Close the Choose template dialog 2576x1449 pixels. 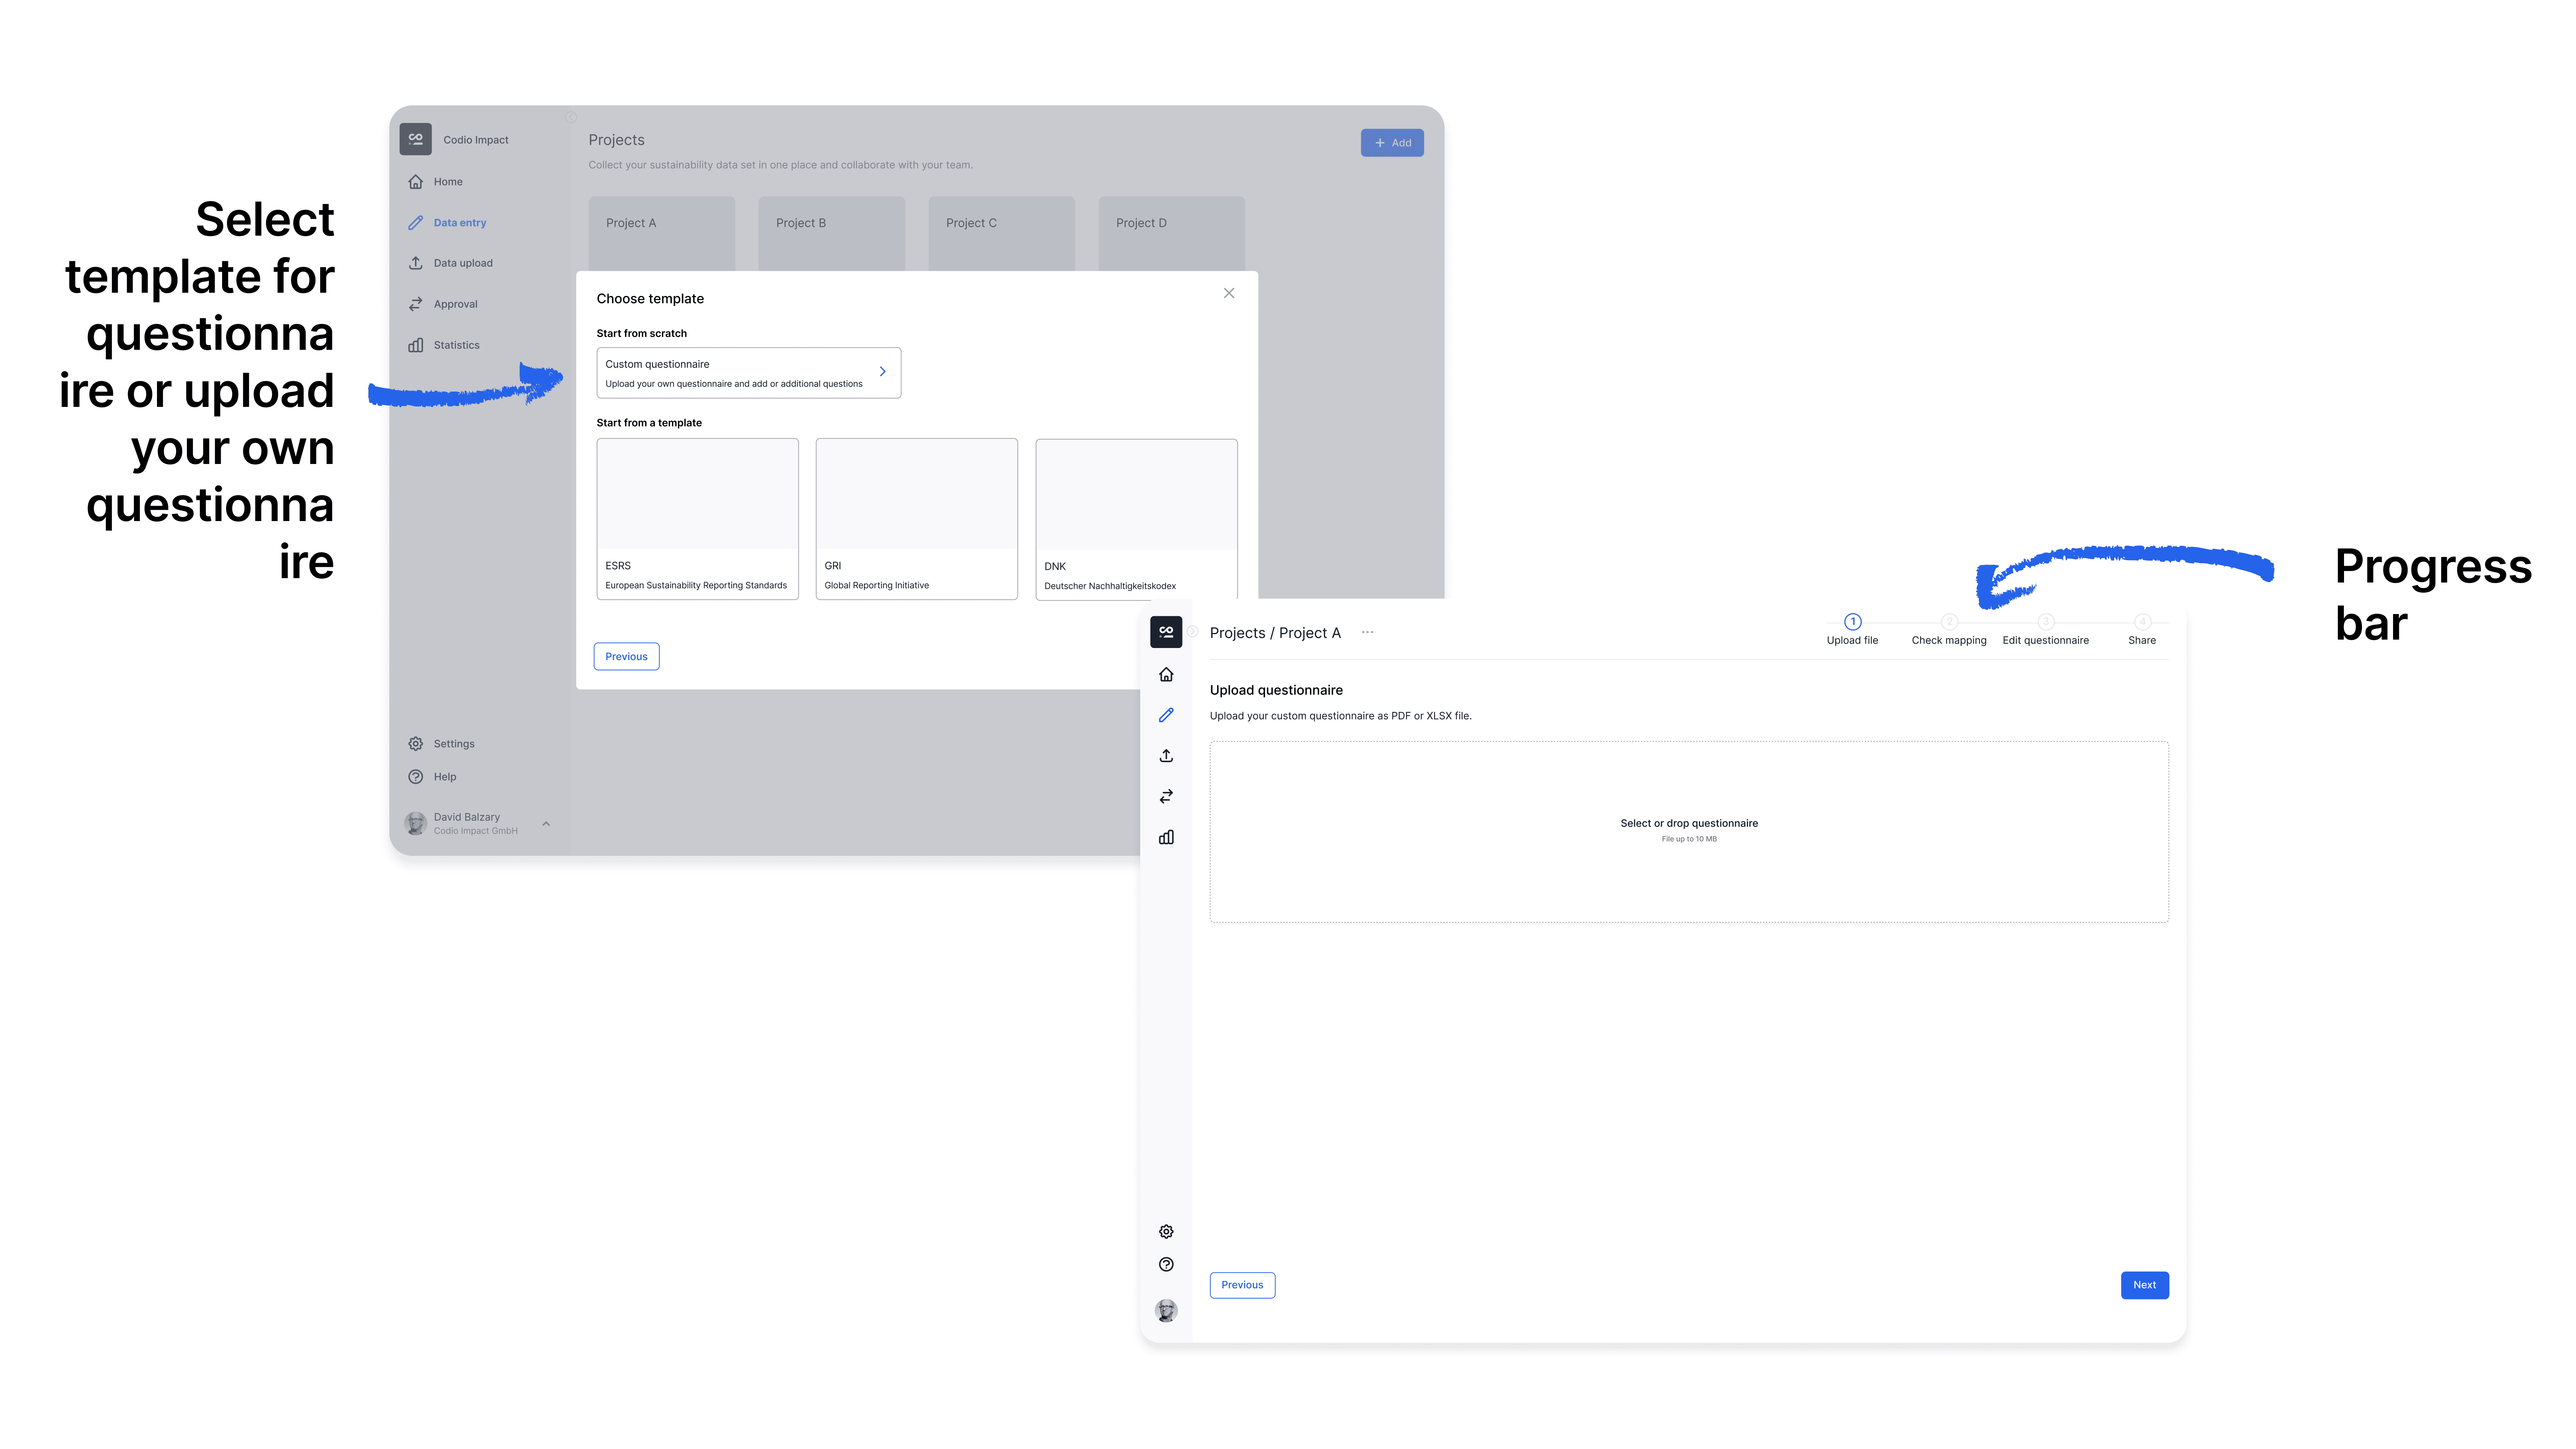1229,293
